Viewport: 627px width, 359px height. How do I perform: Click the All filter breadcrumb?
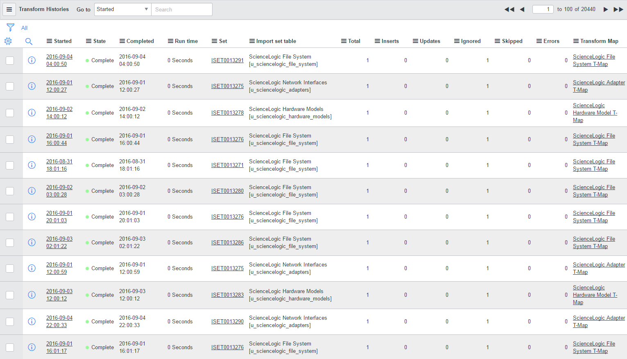pyautogui.click(x=24, y=28)
